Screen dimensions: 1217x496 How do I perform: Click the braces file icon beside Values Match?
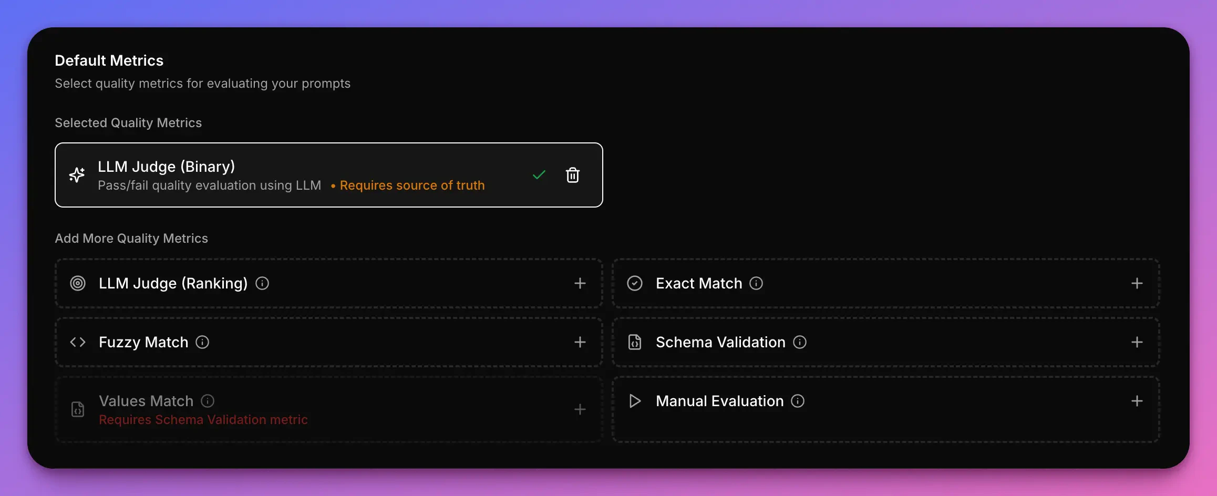click(77, 409)
